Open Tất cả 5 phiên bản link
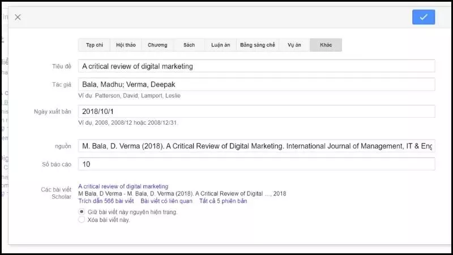453x255 pixels. pos(223,201)
